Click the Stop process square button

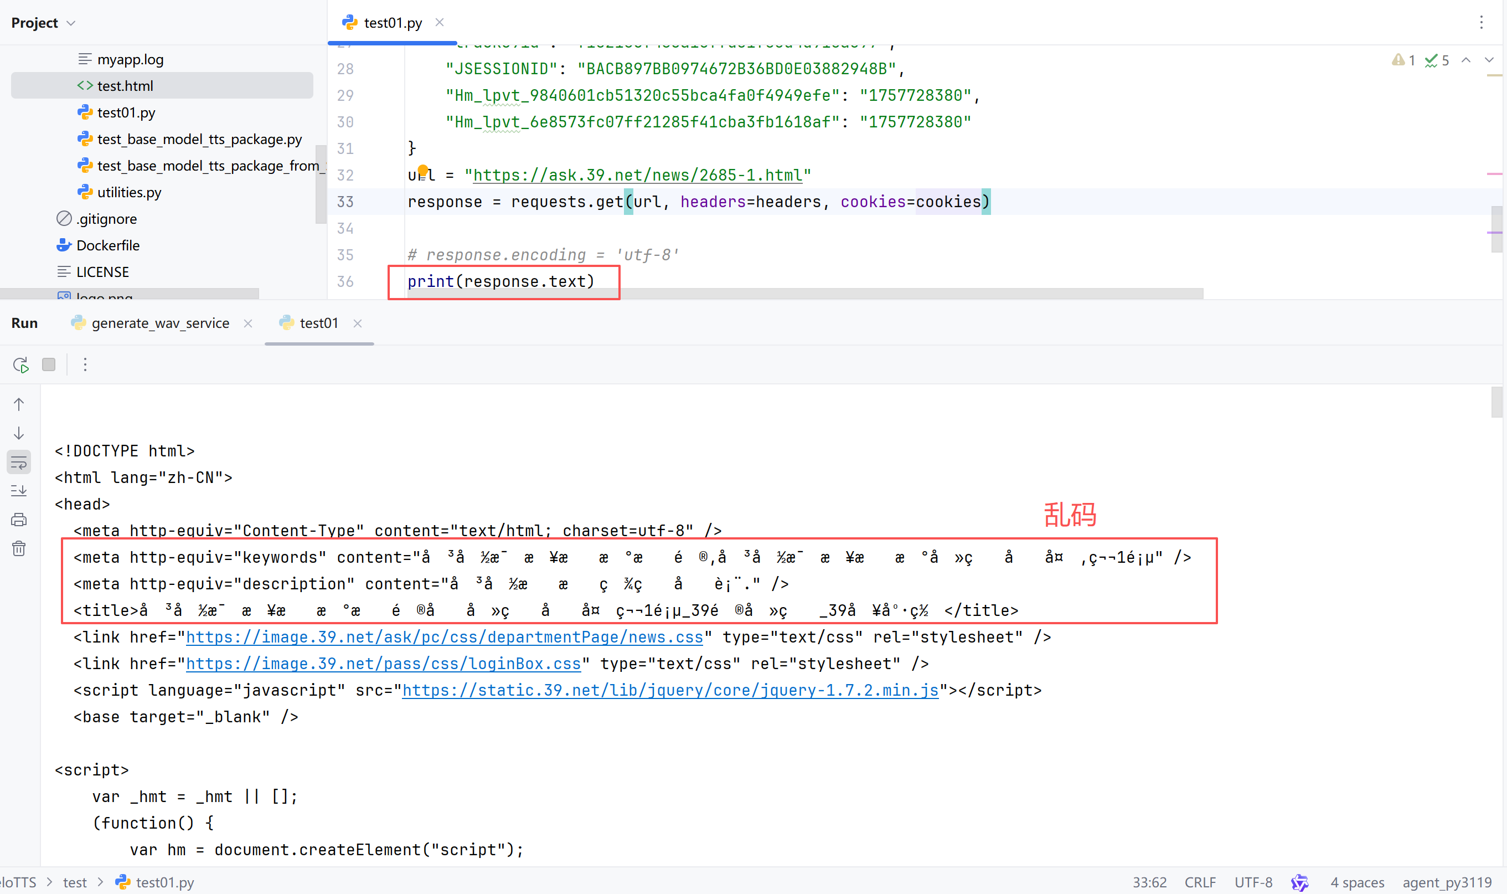[x=49, y=364]
